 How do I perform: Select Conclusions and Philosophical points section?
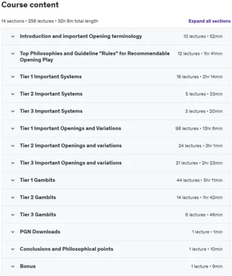click(x=67, y=249)
